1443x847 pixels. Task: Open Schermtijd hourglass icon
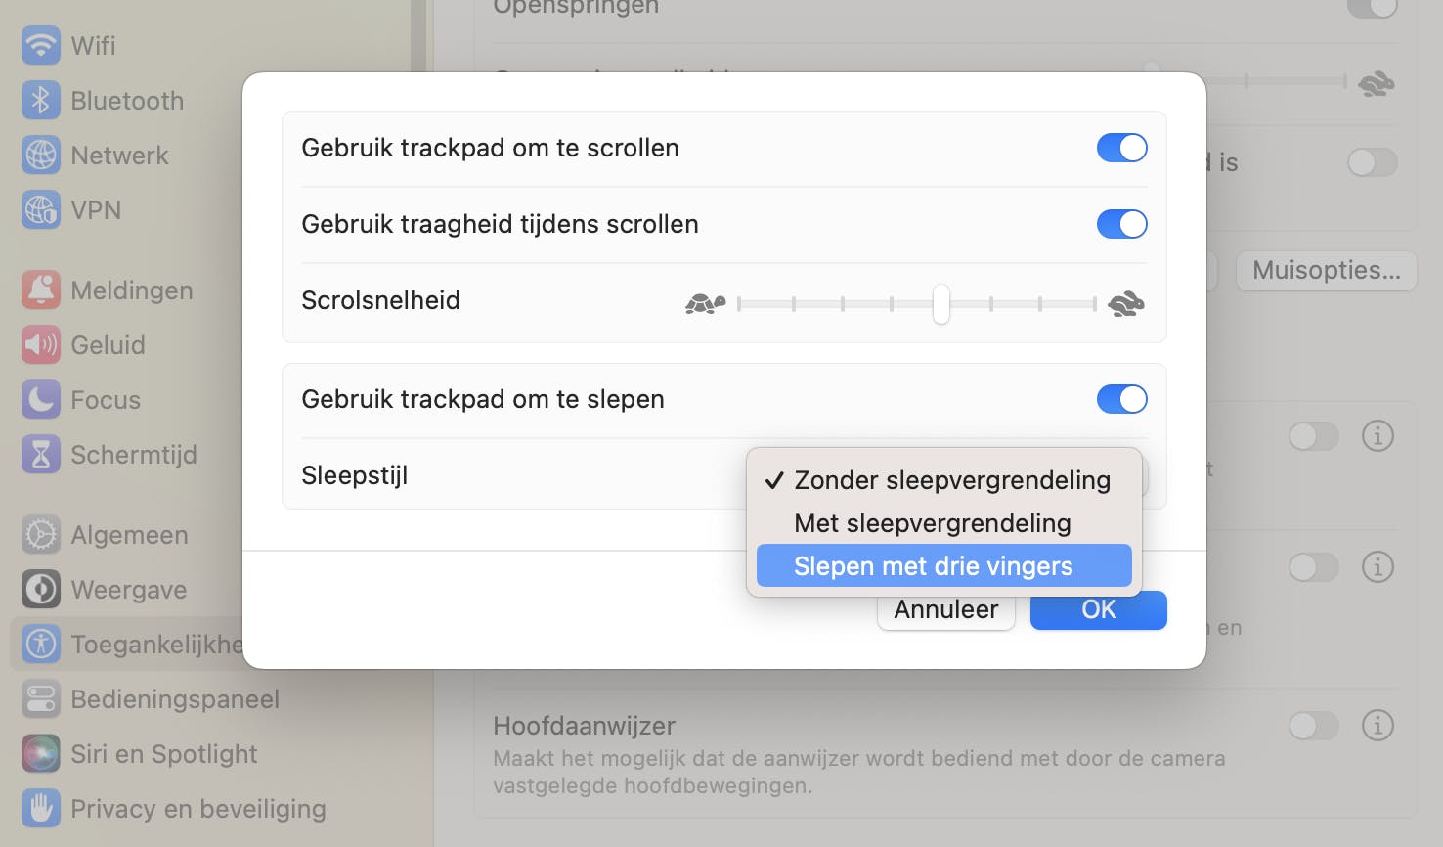tap(41, 455)
